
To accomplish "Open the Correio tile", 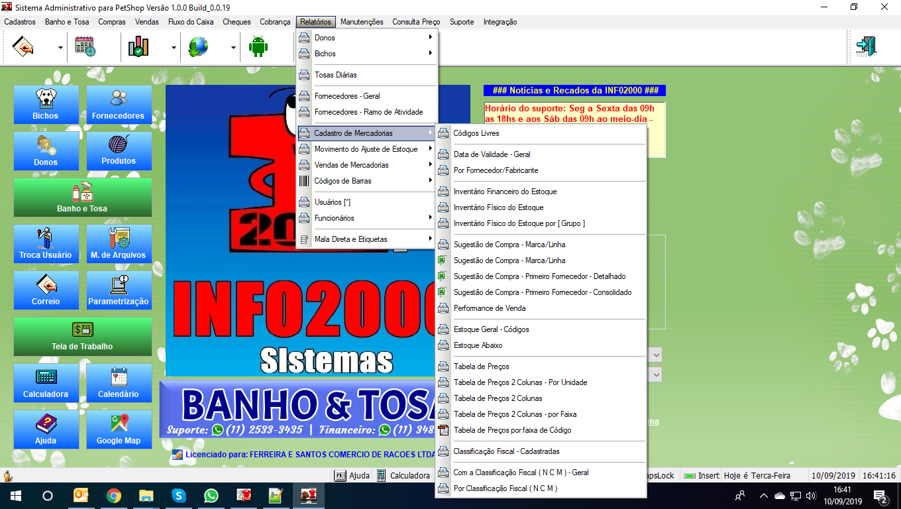I will (x=46, y=290).
